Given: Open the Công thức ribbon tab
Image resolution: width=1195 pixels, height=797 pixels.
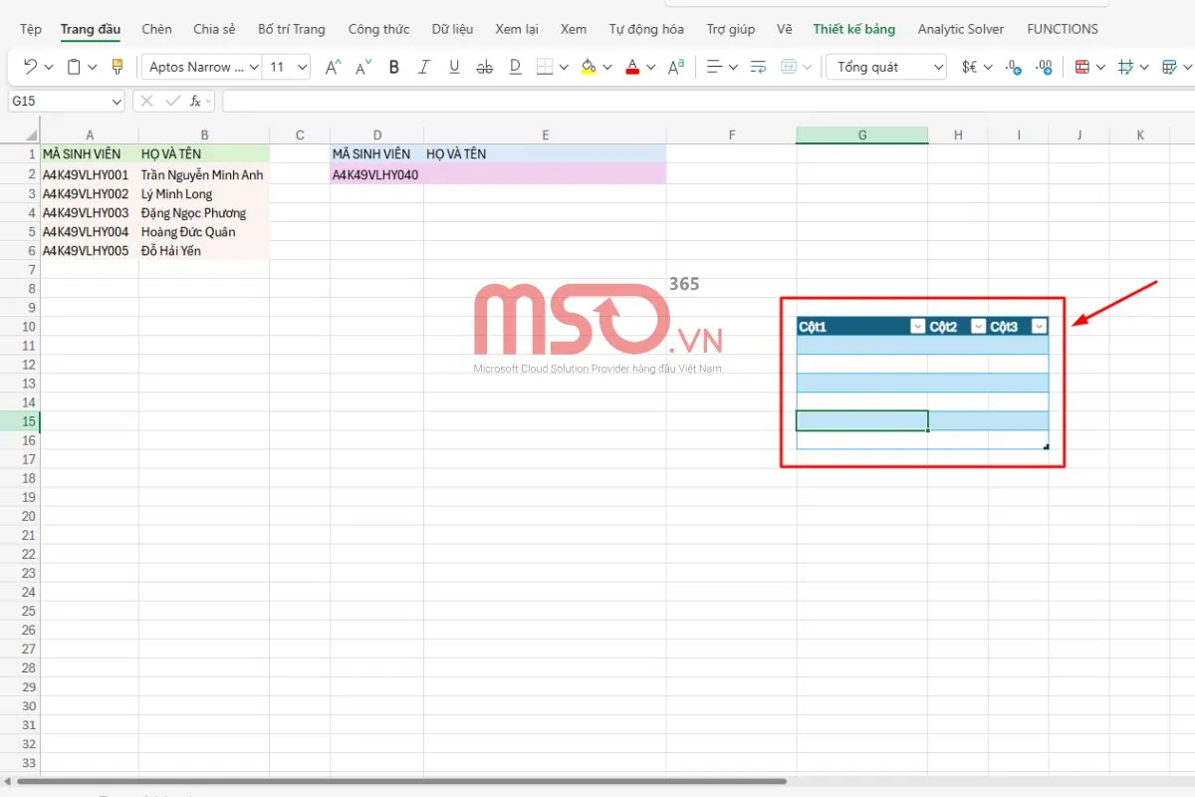Looking at the screenshot, I should (378, 29).
